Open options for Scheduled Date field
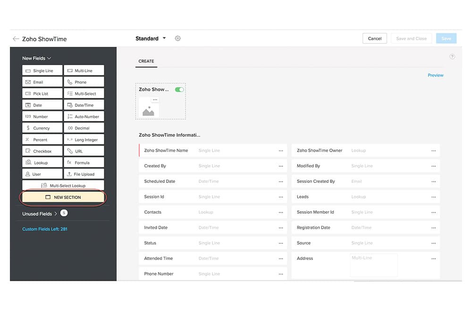 281,181
